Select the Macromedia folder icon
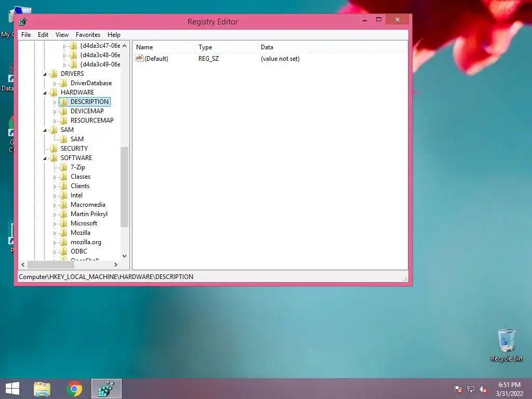 tap(63, 205)
